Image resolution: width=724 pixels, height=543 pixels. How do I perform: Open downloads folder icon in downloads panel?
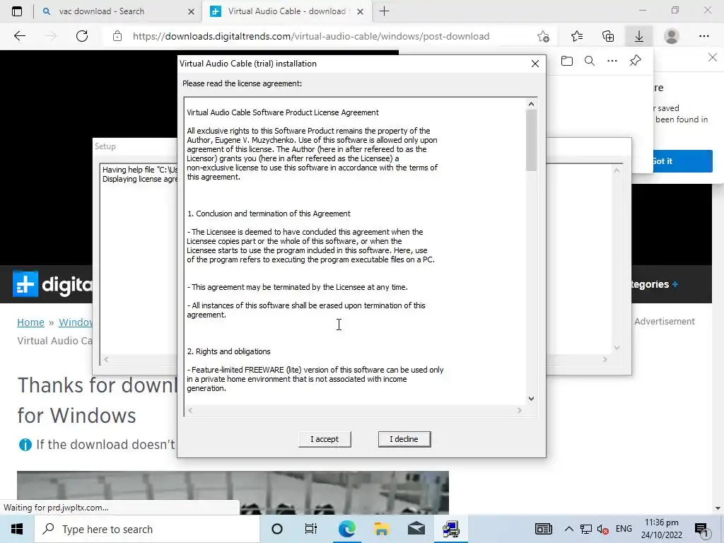point(567,61)
